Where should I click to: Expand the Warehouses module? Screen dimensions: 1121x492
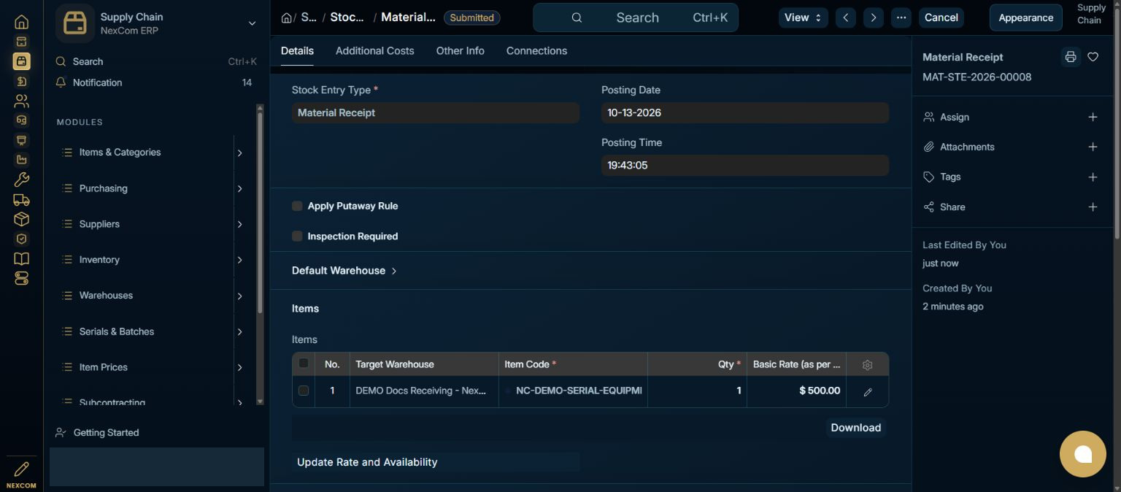239,296
